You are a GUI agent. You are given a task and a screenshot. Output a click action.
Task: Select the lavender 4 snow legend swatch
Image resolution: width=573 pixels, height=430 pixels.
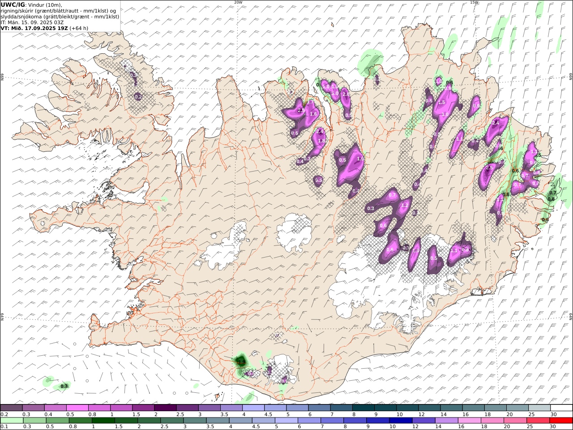(253, 408)
